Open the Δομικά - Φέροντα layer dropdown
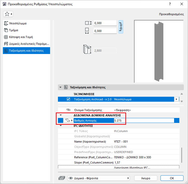The image size is (188, 184). (99, 178)
